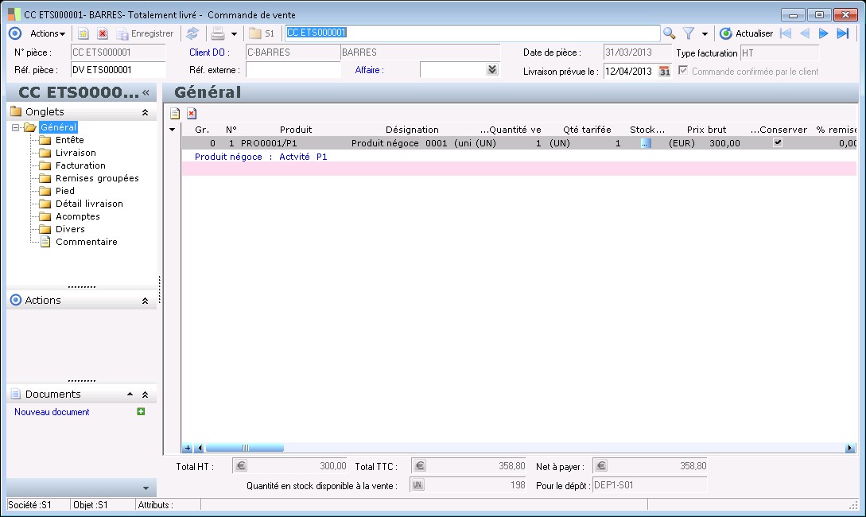Viewport: 866px width, 517px height.
Task: Open the Remises groupées tab
Action: click(x=97, y=178)
